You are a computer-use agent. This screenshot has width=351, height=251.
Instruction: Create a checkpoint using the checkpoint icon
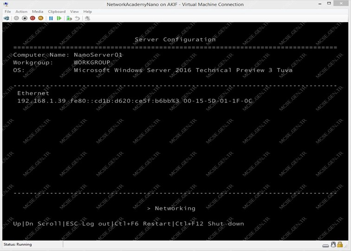tap(69, 18)
